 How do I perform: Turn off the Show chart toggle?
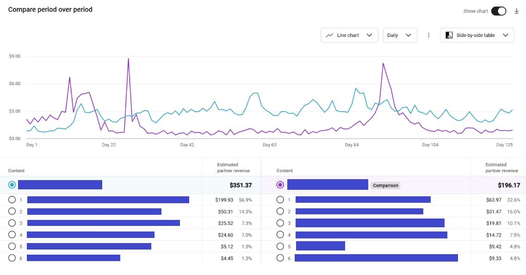498,11
